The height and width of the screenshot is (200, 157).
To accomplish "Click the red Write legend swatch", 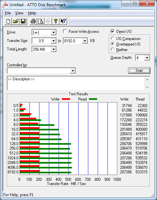I will tap(66, 99).
